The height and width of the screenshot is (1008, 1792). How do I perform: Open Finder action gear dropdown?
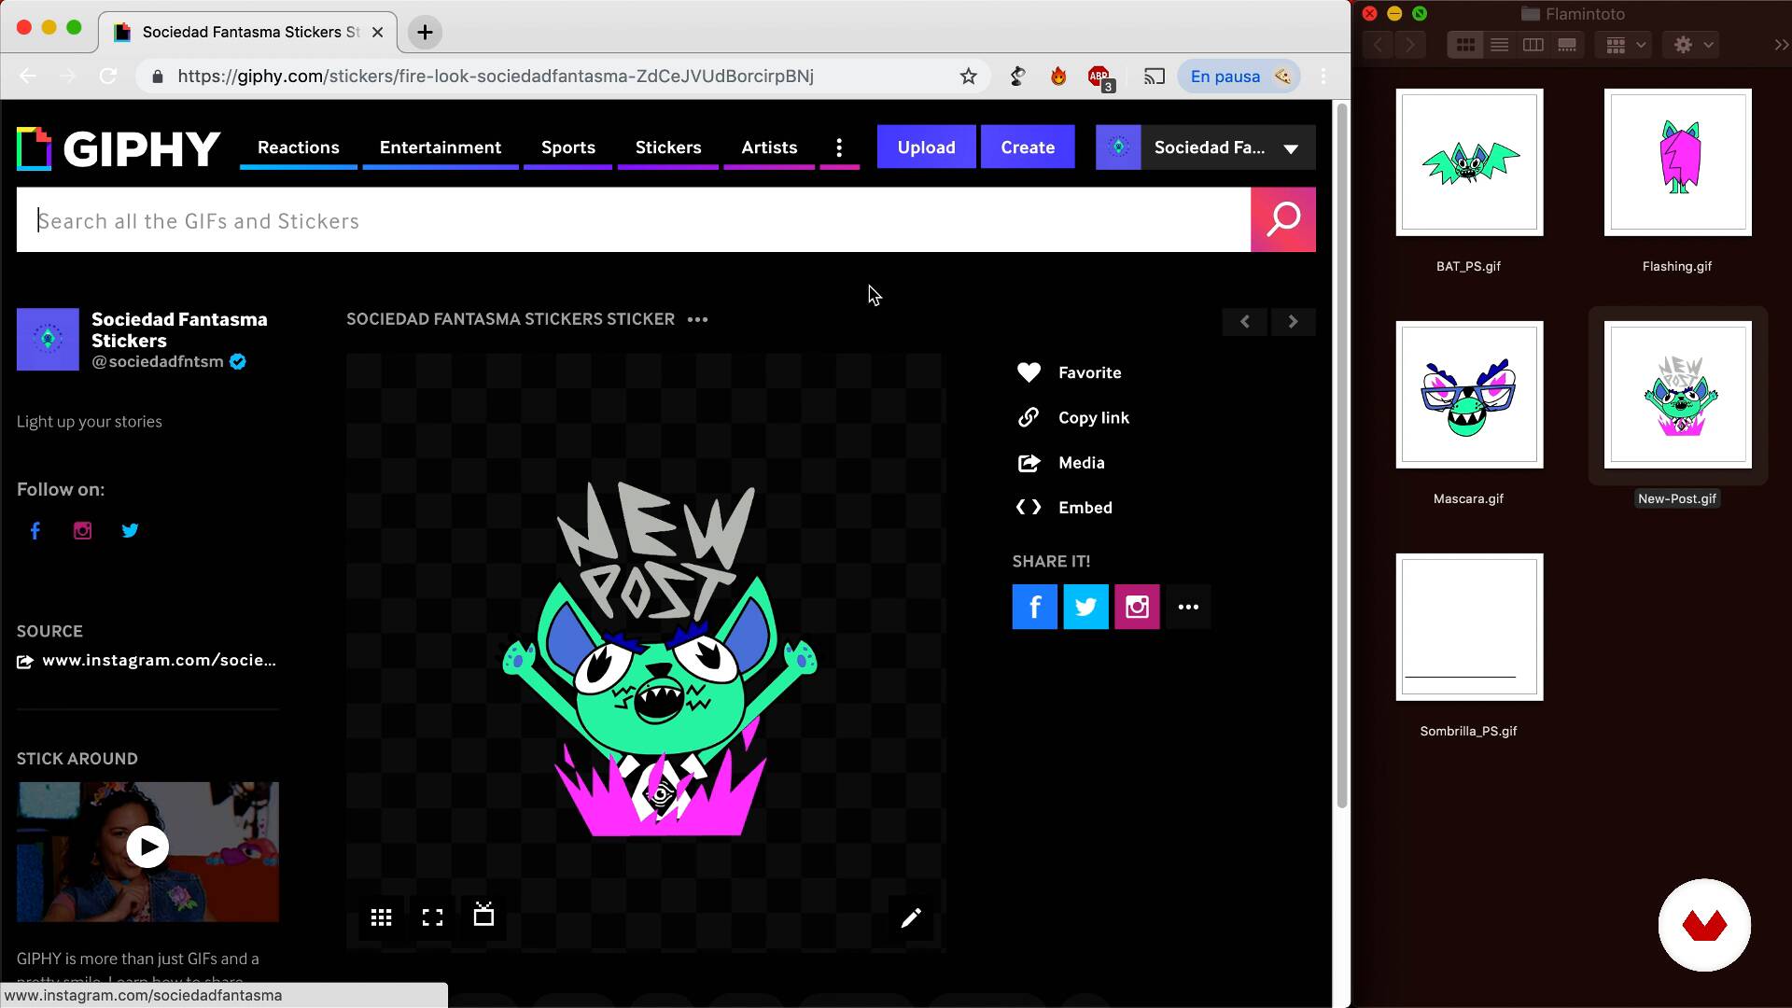point(1693,45)
